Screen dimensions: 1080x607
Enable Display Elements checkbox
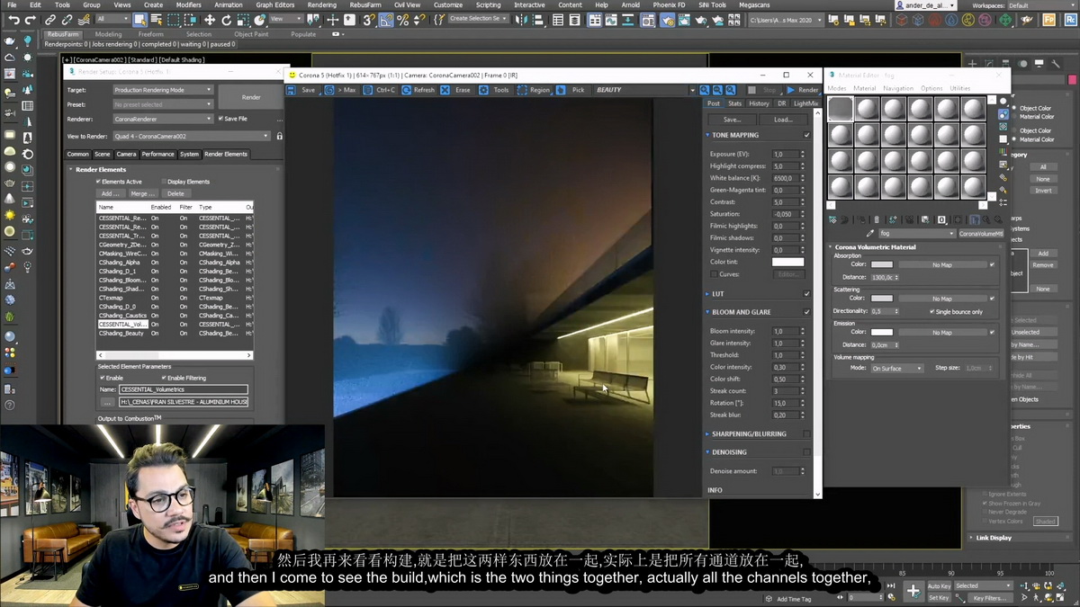(x=164, y=182)
